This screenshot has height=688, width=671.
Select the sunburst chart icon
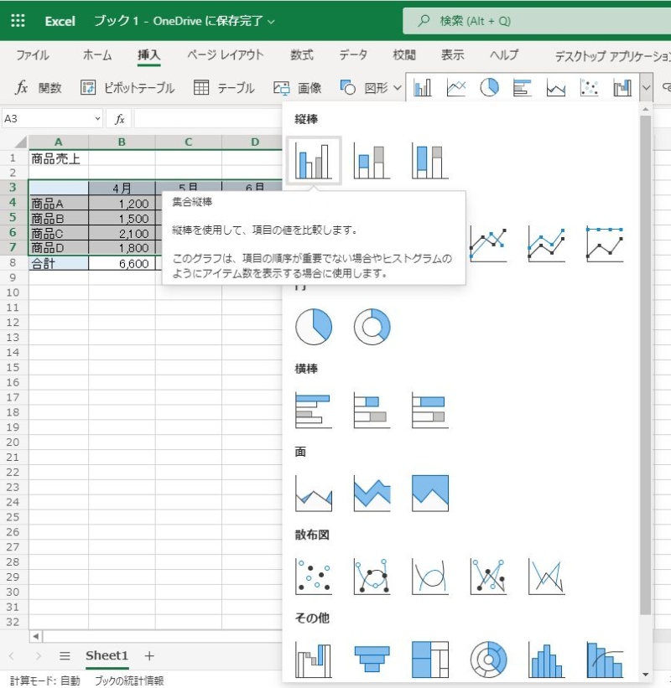coord(489,660)
